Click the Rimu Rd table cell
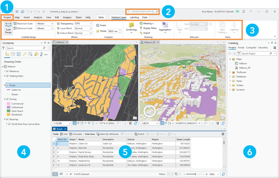 (x=90, y=148)
